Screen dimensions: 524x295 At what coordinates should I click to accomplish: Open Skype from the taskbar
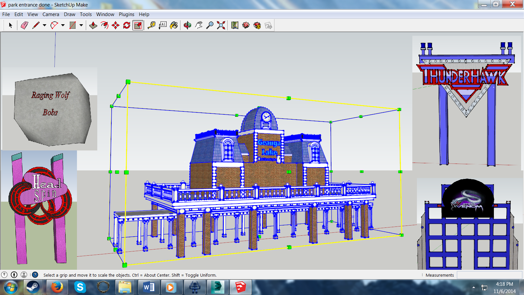pyautogui.click(x=80, y=287)
